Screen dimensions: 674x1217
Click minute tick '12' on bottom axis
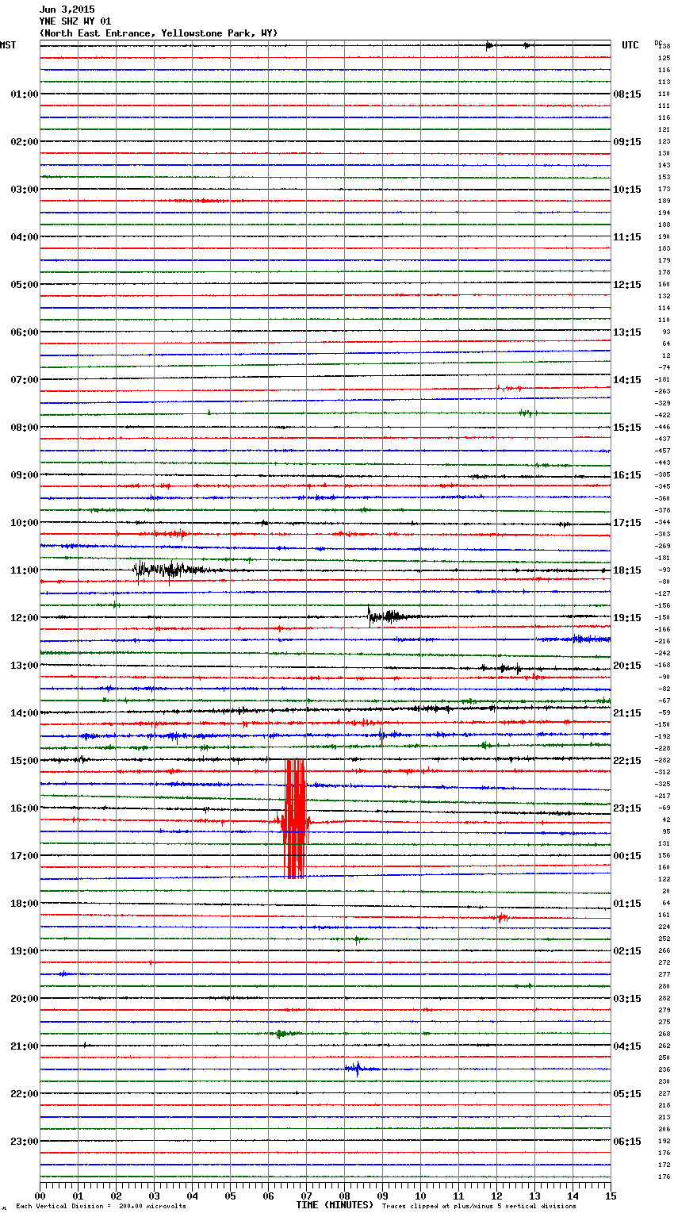pos(497,1196)
